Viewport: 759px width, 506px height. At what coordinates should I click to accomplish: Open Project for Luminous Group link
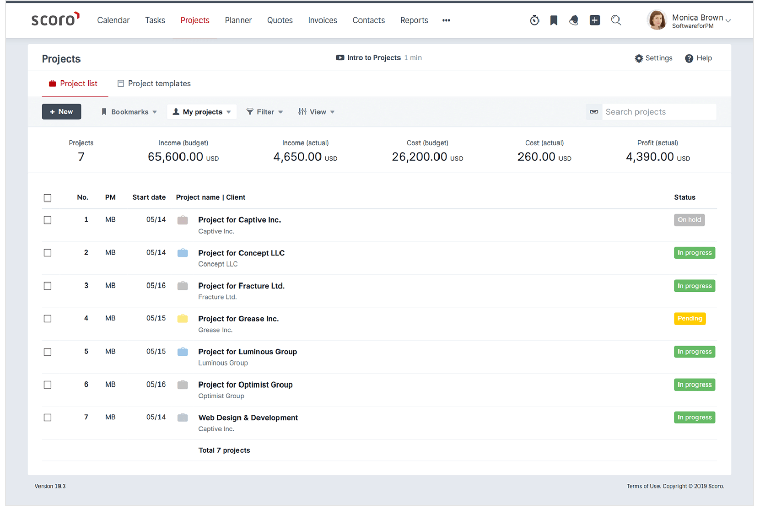point(248,352)
